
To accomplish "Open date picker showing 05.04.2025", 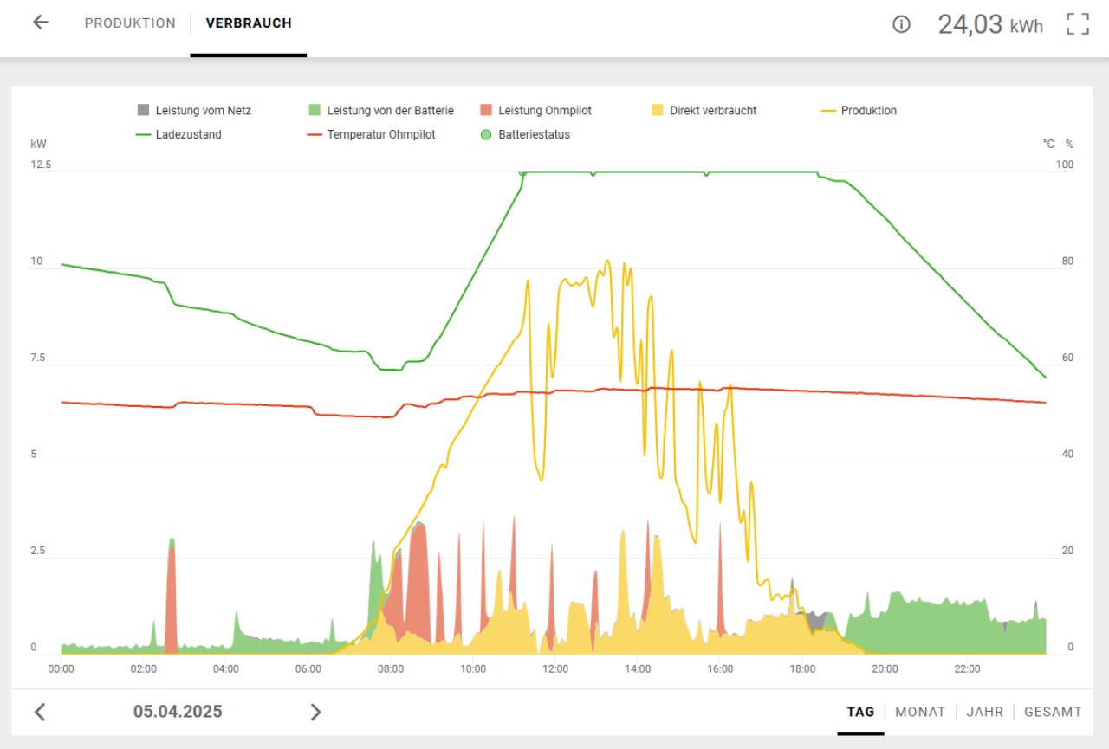I will coord(178,712).
